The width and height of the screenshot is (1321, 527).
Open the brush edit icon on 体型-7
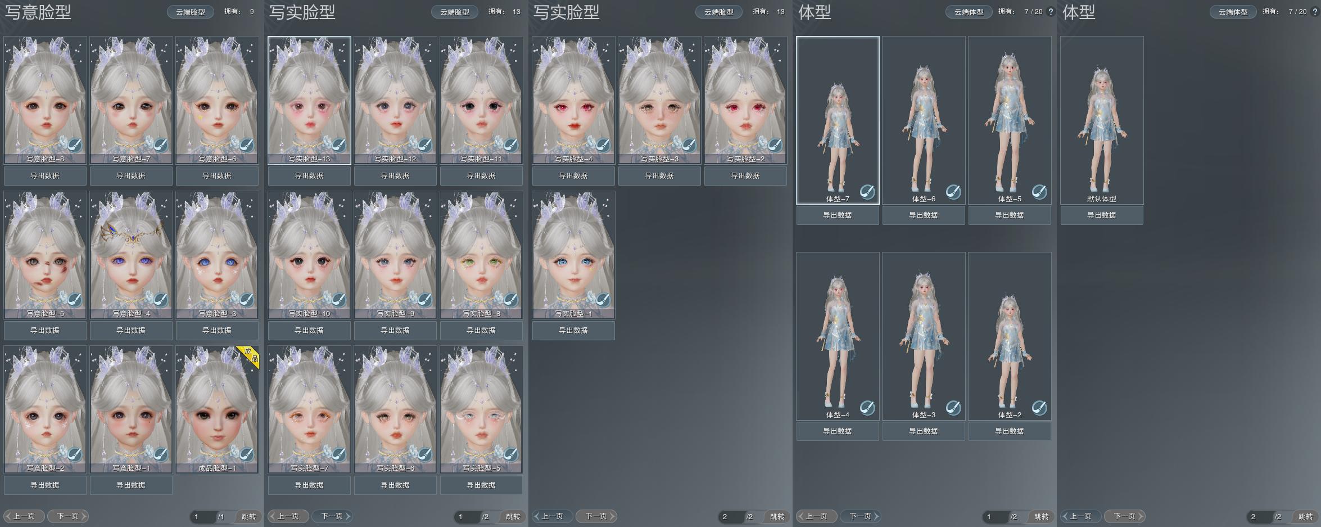coord(867,192)
